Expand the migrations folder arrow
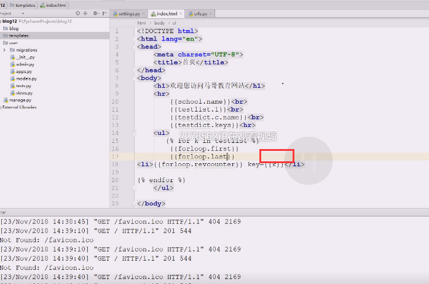The width and height of the screenshot is (429, 284). pyautogui.click(x=4, y=50)
